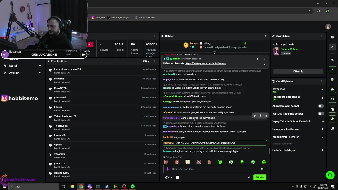This screenshot has width=338, height=190.
Task: Open Steam from the taskbar
Action: point(107,187)
